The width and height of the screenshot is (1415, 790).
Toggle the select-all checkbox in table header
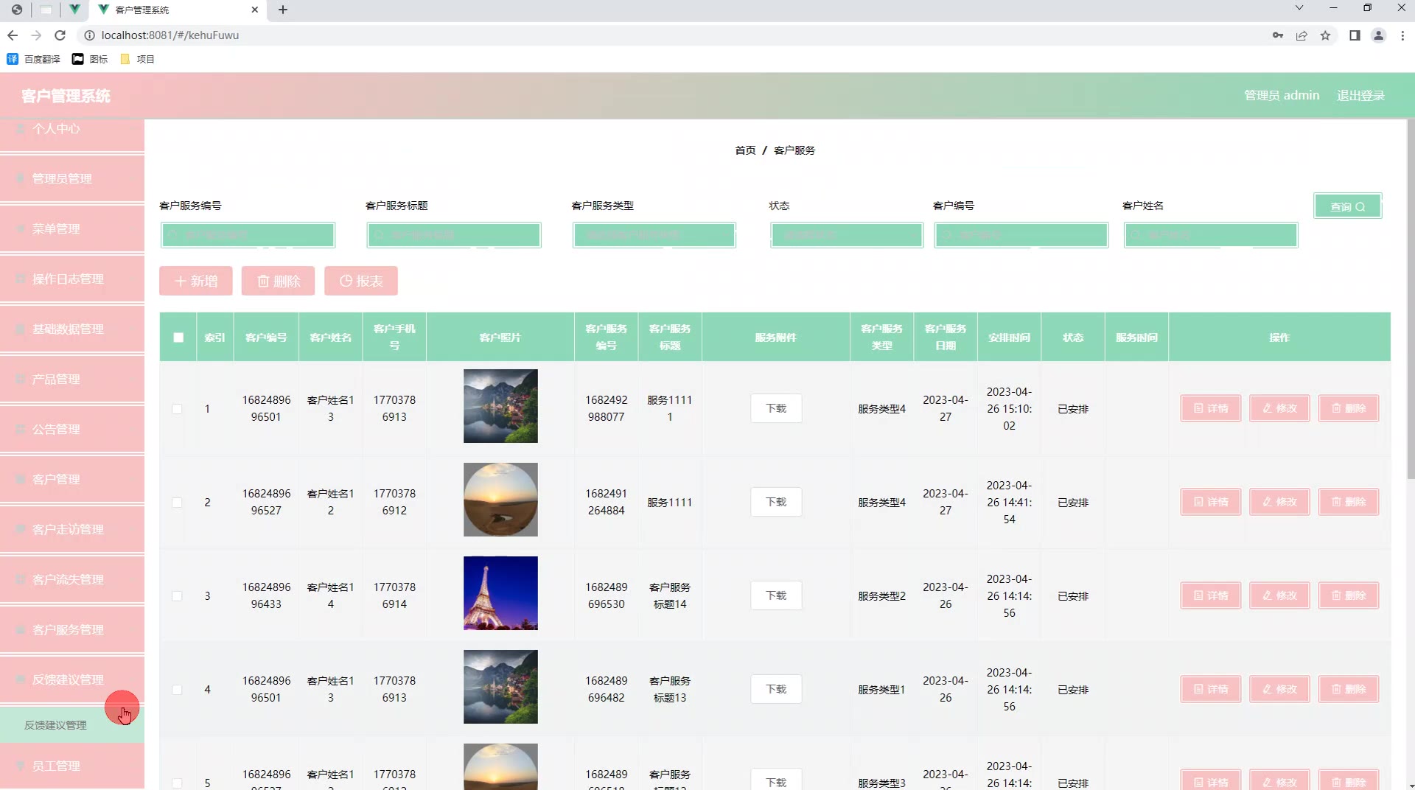178,338
